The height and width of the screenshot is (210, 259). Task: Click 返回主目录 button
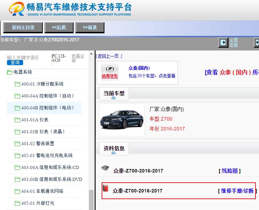pyautogui.click(x=23, y=27)
